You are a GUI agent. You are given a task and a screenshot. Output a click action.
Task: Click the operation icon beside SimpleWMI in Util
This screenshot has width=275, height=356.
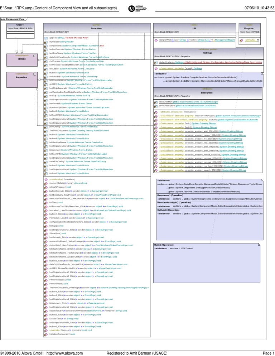(x=156, y=40)
